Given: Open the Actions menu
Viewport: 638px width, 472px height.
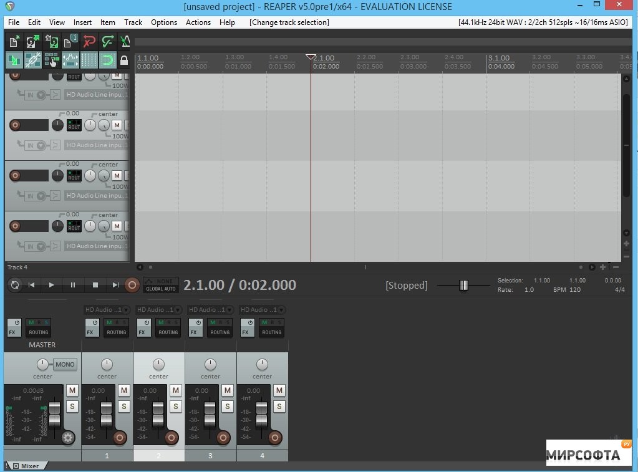Looking at the screenshot, I should coord(198,22).
